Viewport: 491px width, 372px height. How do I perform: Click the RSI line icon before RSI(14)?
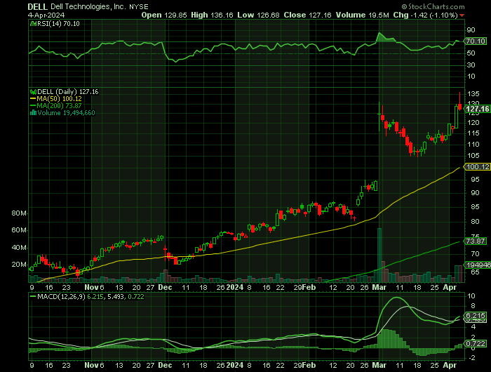pos(33,23)
